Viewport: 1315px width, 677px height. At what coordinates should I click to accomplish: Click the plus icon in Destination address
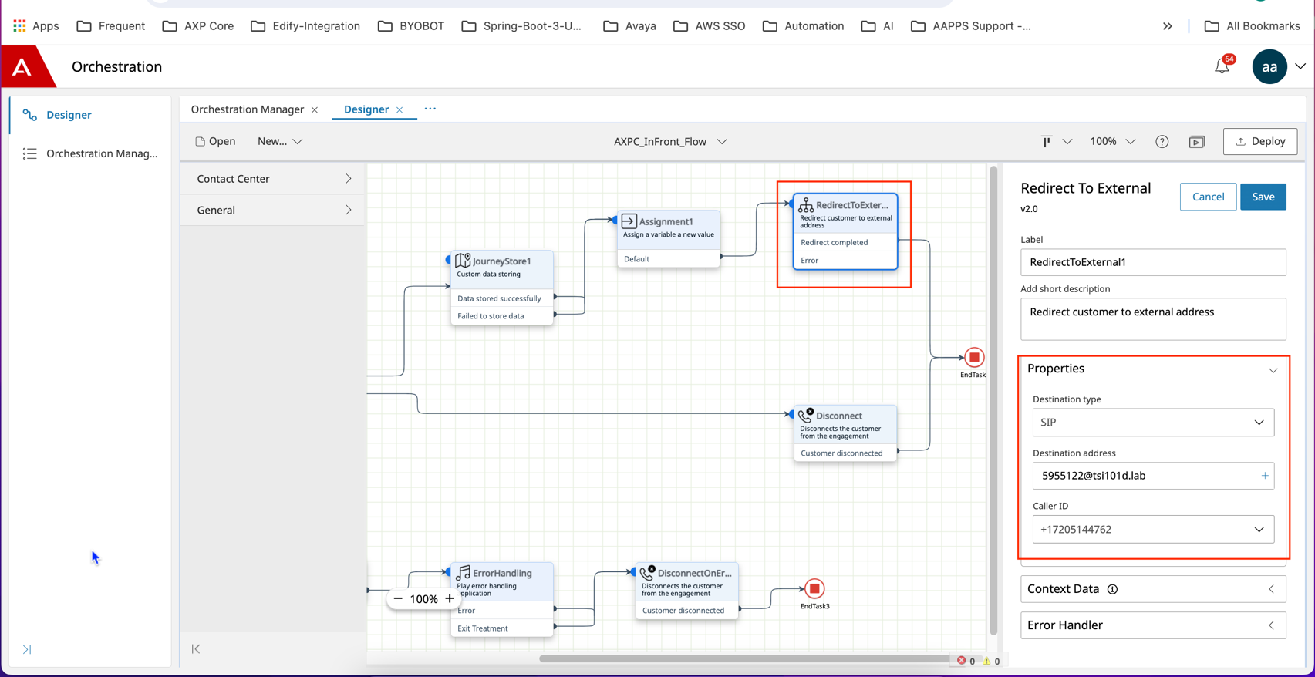coord(1265,476)
